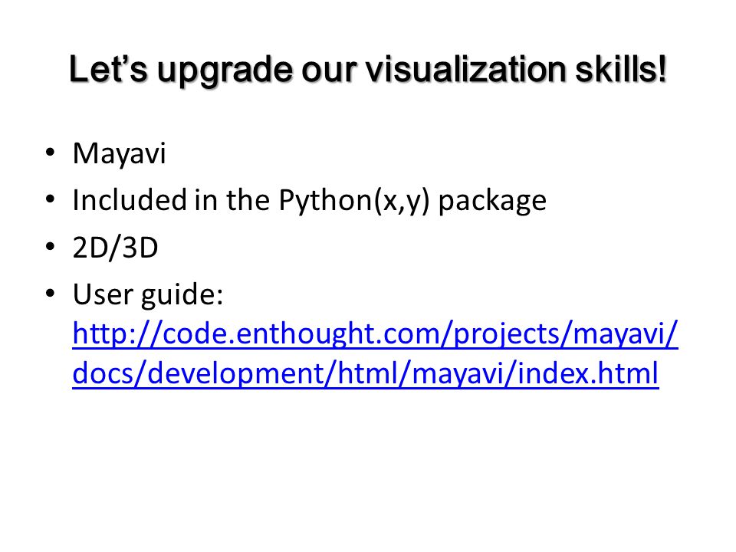Click the slide title about visualization skills
736x552 pixels.
tap(368, 71)
